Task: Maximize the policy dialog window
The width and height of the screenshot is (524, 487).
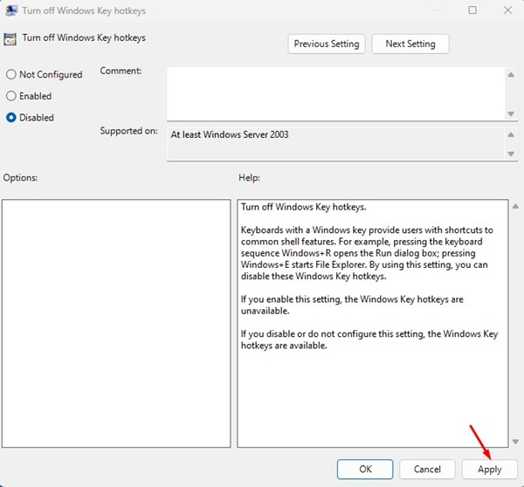Action: (472, 10)
